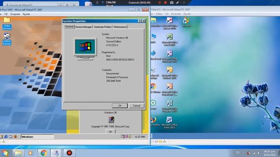
Task: Open Windows Explorer from the host taskbar
Action: 18,153
